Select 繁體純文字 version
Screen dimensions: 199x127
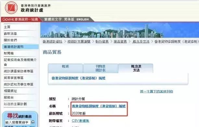click(x=53, y=19)
